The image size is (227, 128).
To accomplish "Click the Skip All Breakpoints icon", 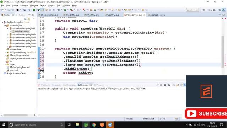I will 29,10.
